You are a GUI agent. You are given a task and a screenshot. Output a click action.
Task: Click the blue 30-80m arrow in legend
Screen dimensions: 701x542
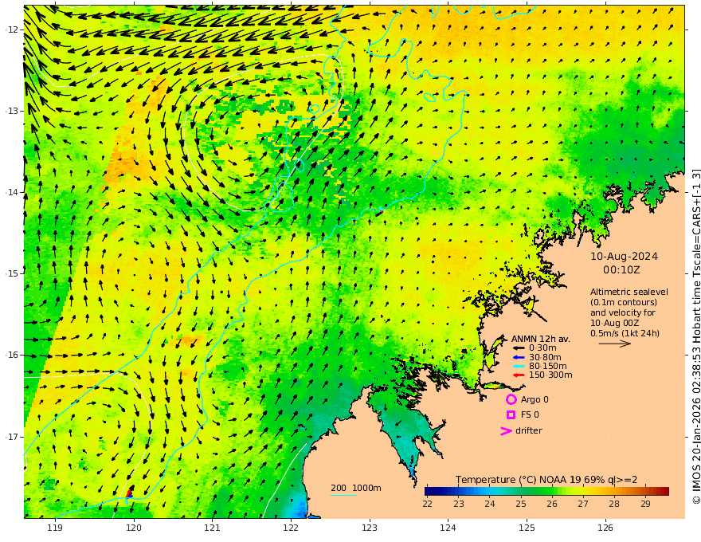click(x=519, y=357)
